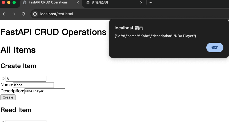The height and width of the screenshot is (122, 229).
Task: Click the back navigation arrow
Action: click(4, 14)
